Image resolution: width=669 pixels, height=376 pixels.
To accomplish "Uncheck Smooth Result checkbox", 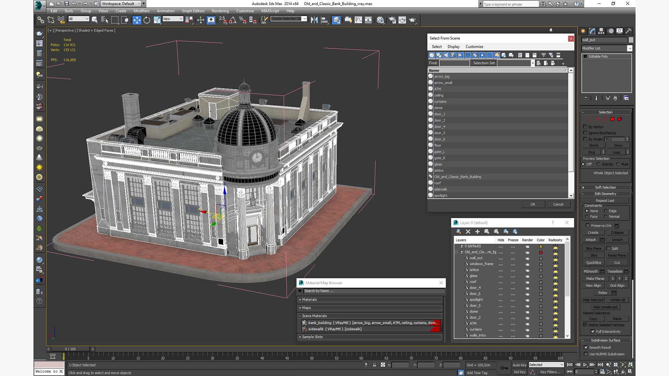I will [586, 347].
